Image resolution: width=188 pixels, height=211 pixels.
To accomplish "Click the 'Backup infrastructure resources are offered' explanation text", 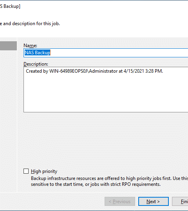I will click(109, 178).
